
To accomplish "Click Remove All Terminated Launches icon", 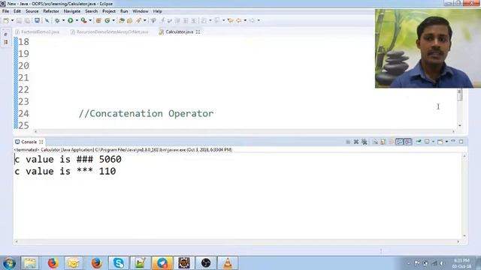I will coord(364,142).
